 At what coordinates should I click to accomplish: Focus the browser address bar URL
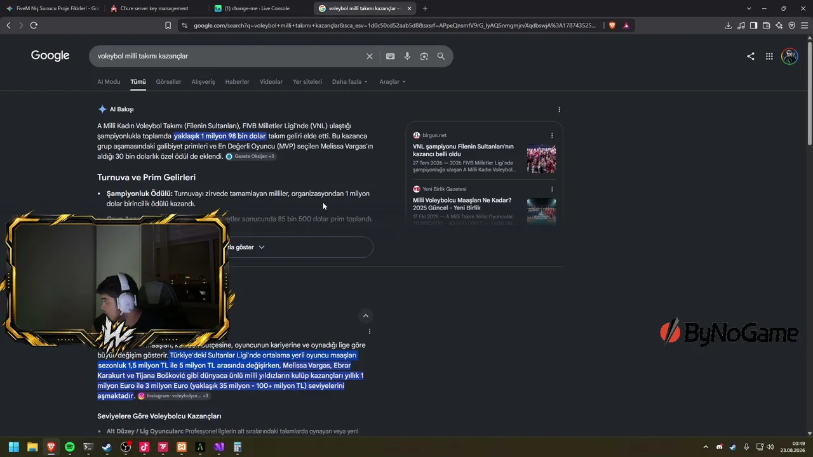point(394,25)
